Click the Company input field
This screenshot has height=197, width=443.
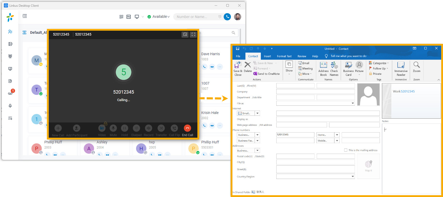pyautogui.click(x=315, y=92)
